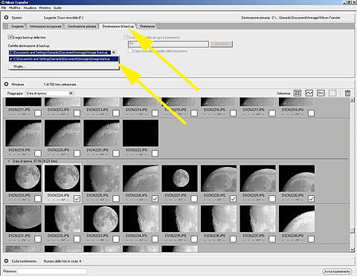Toggle the Copia nomi delle cartelle checkbox
The width and height of the screenshot is (357, 276).
[x=130, y=51]
